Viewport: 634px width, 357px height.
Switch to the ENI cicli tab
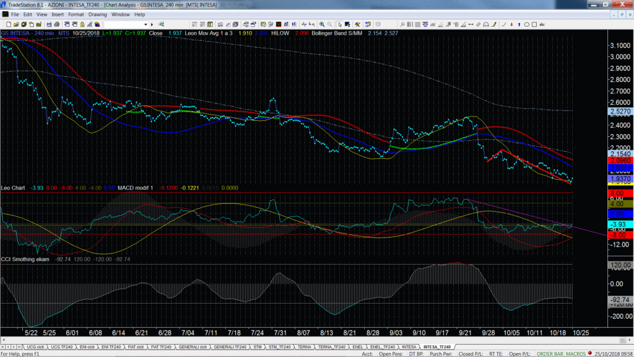pyautogui.click(x=87, y=347)
